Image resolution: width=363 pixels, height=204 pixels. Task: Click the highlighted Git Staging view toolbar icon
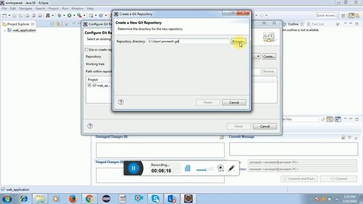(x=330, y=120)
